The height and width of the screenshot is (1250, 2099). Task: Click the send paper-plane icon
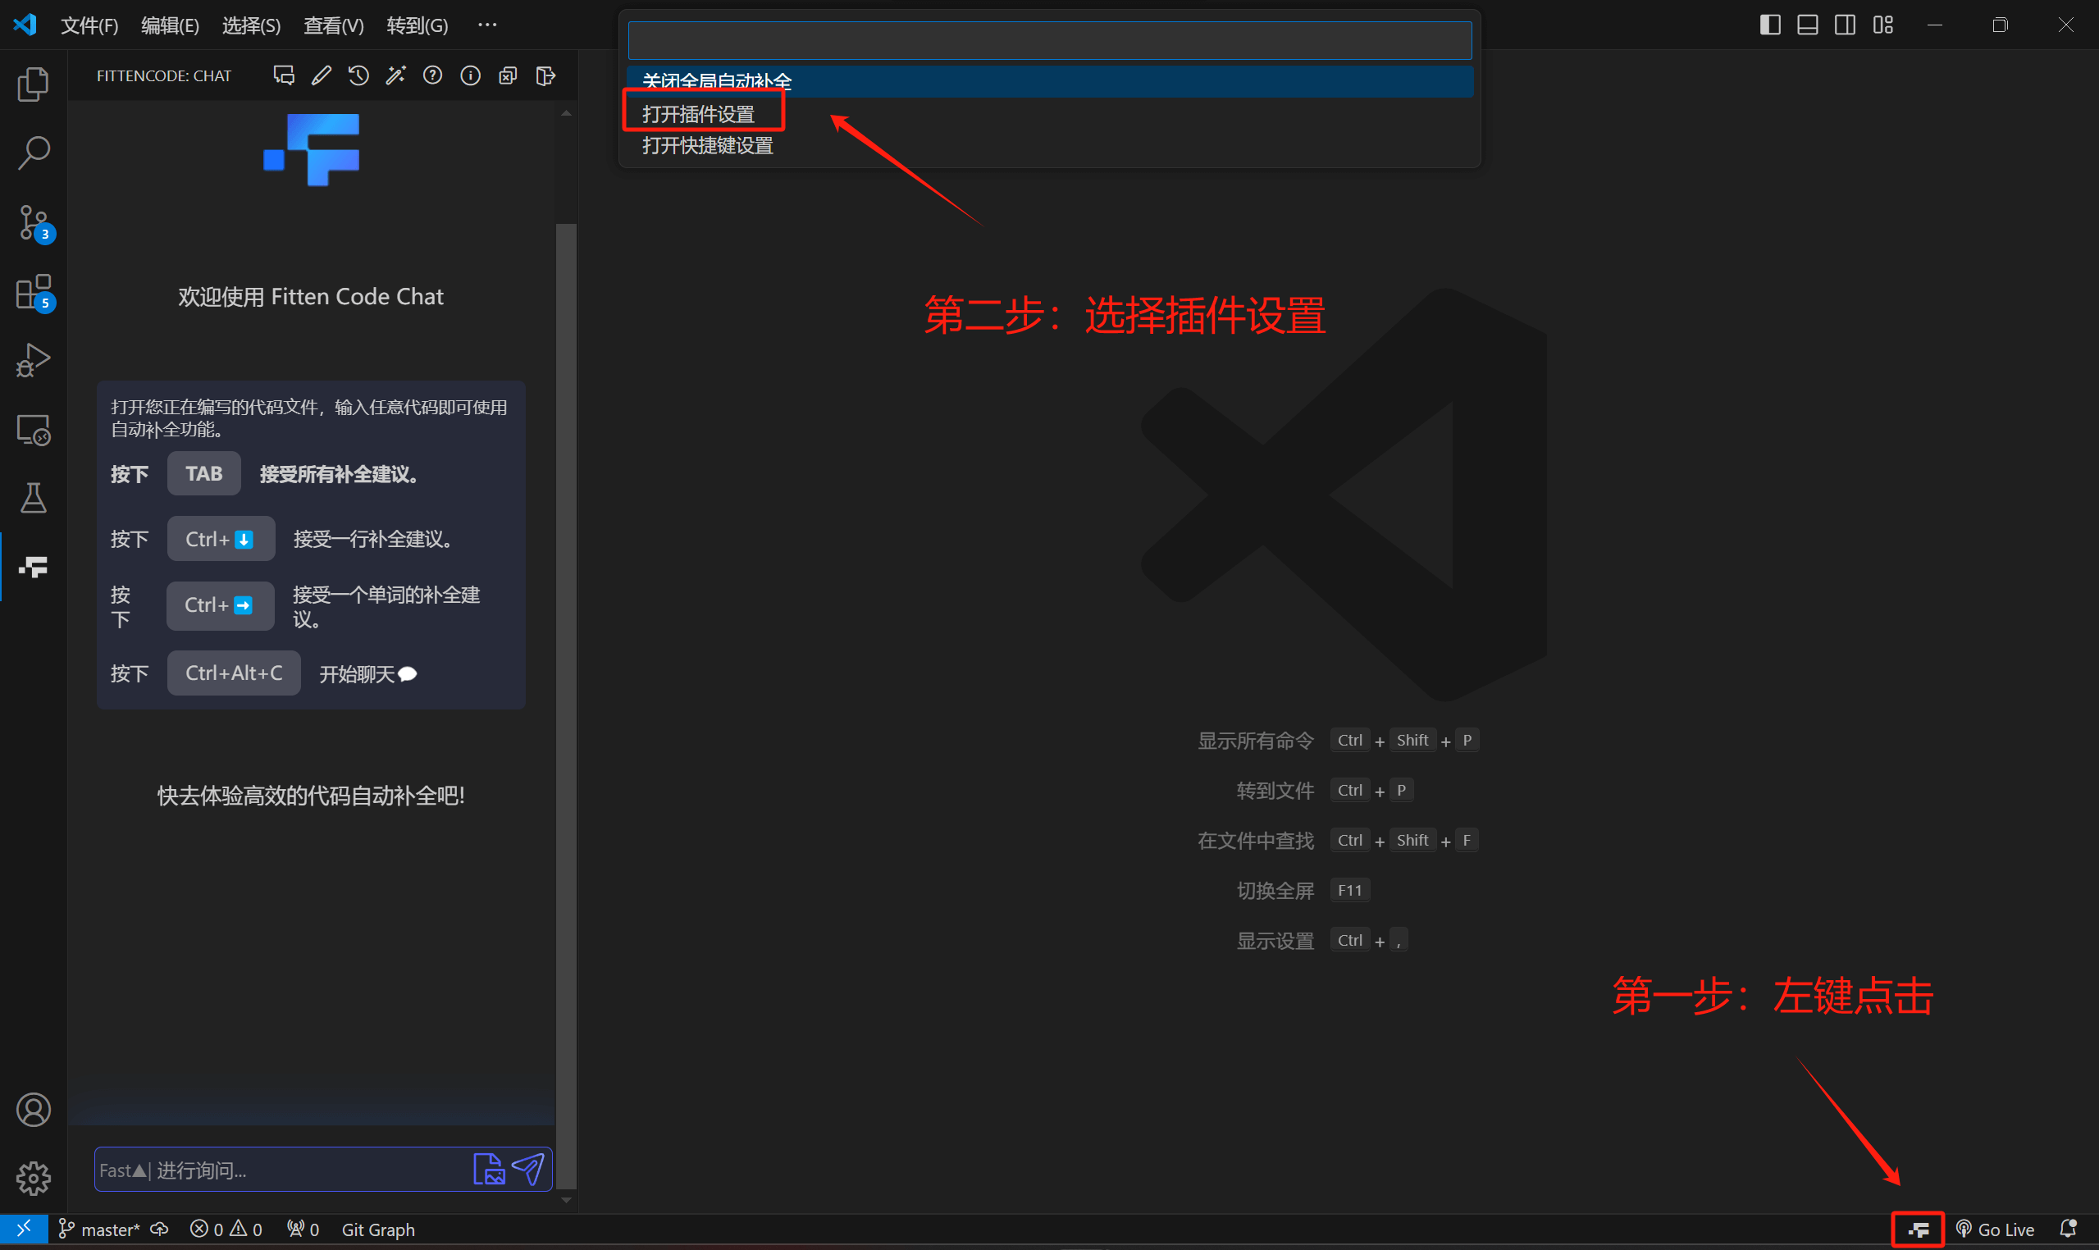(529, 1169)
